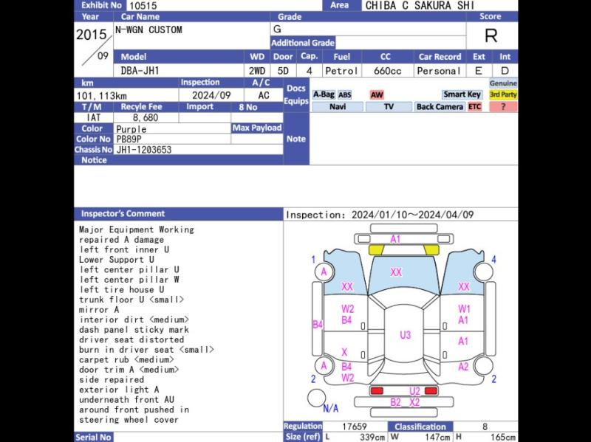Click the color code PB89P

click(x=129, y=139)
